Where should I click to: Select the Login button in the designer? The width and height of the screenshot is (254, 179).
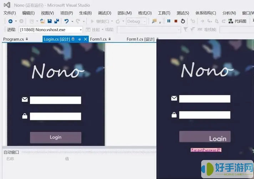pos(56,137)
